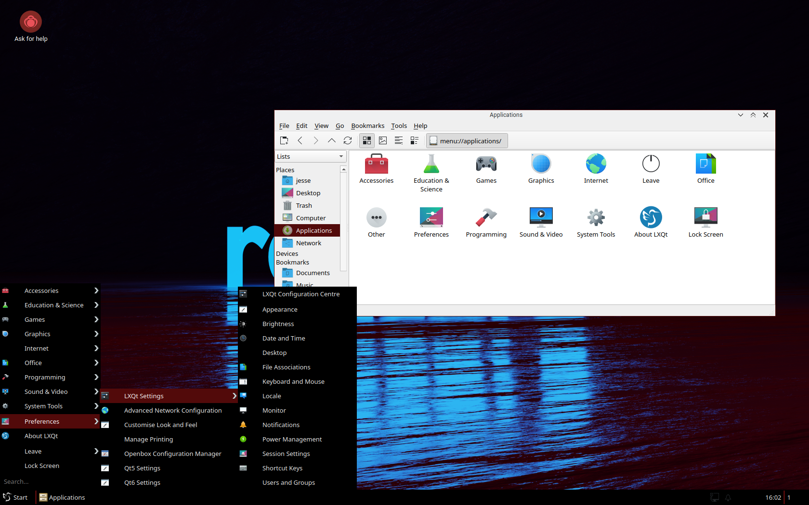
Task: Open the Graphics category icon
Action: tap(541, 164)
